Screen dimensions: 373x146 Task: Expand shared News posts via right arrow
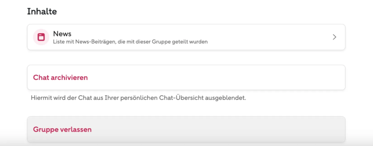click(335, 37)
